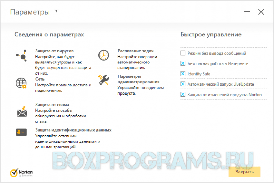The height and width of the screenshot is (183, 274).
Task: Open the clock task scheduling icon
Action: [x=103, y=55]
